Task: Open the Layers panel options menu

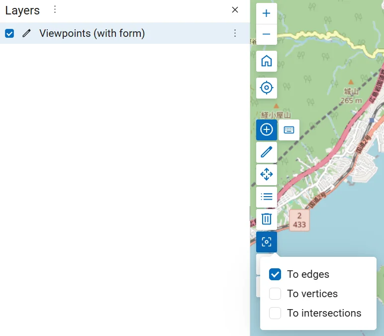Action: pyautogui.click(x=55, y=10)
